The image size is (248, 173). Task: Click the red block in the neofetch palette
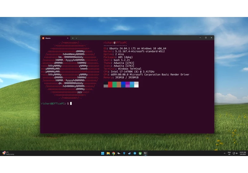point(110,84)
